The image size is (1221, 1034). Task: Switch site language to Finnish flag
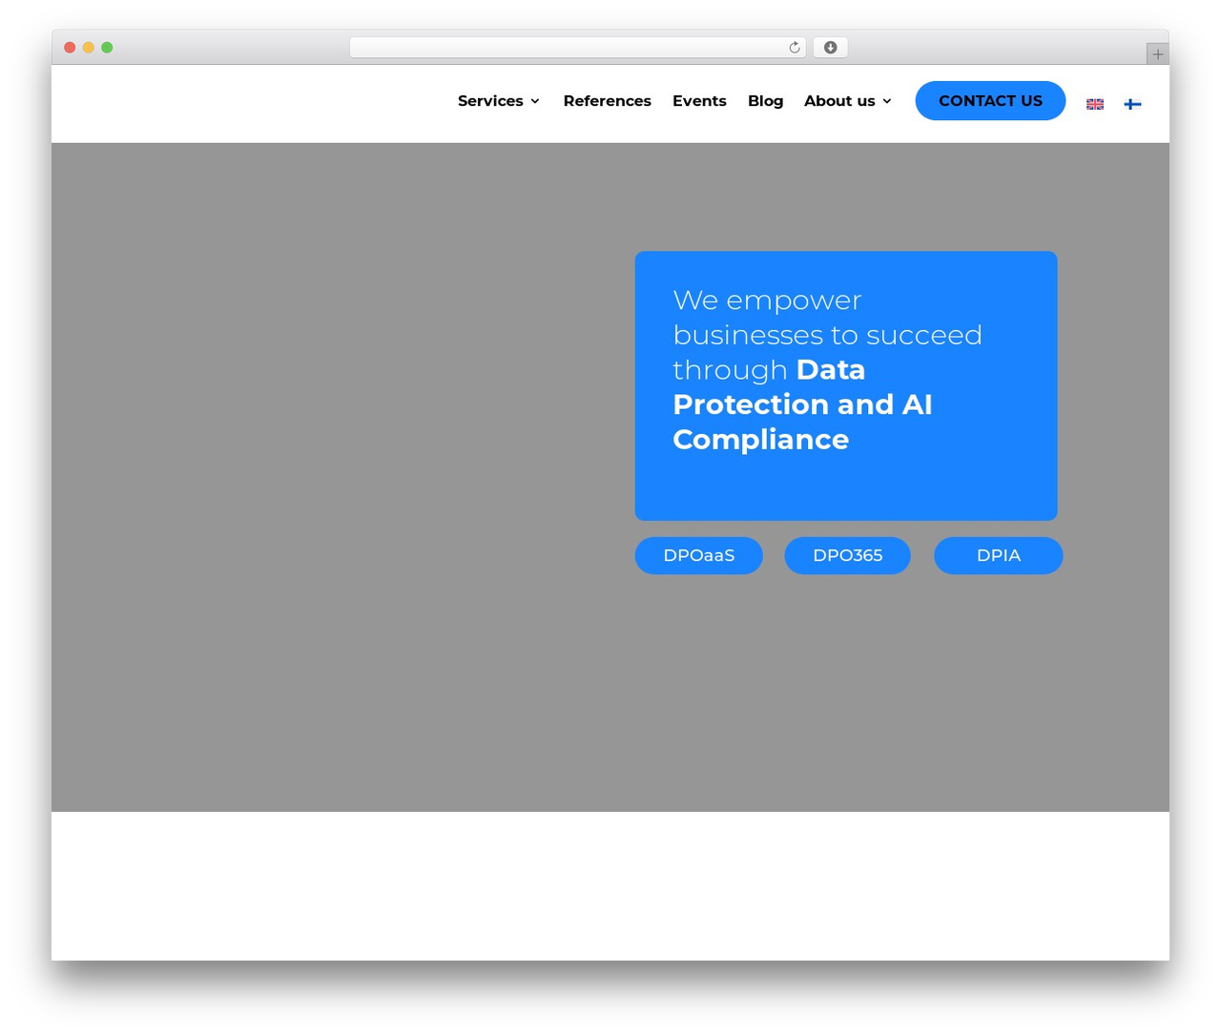point(1132,104)
